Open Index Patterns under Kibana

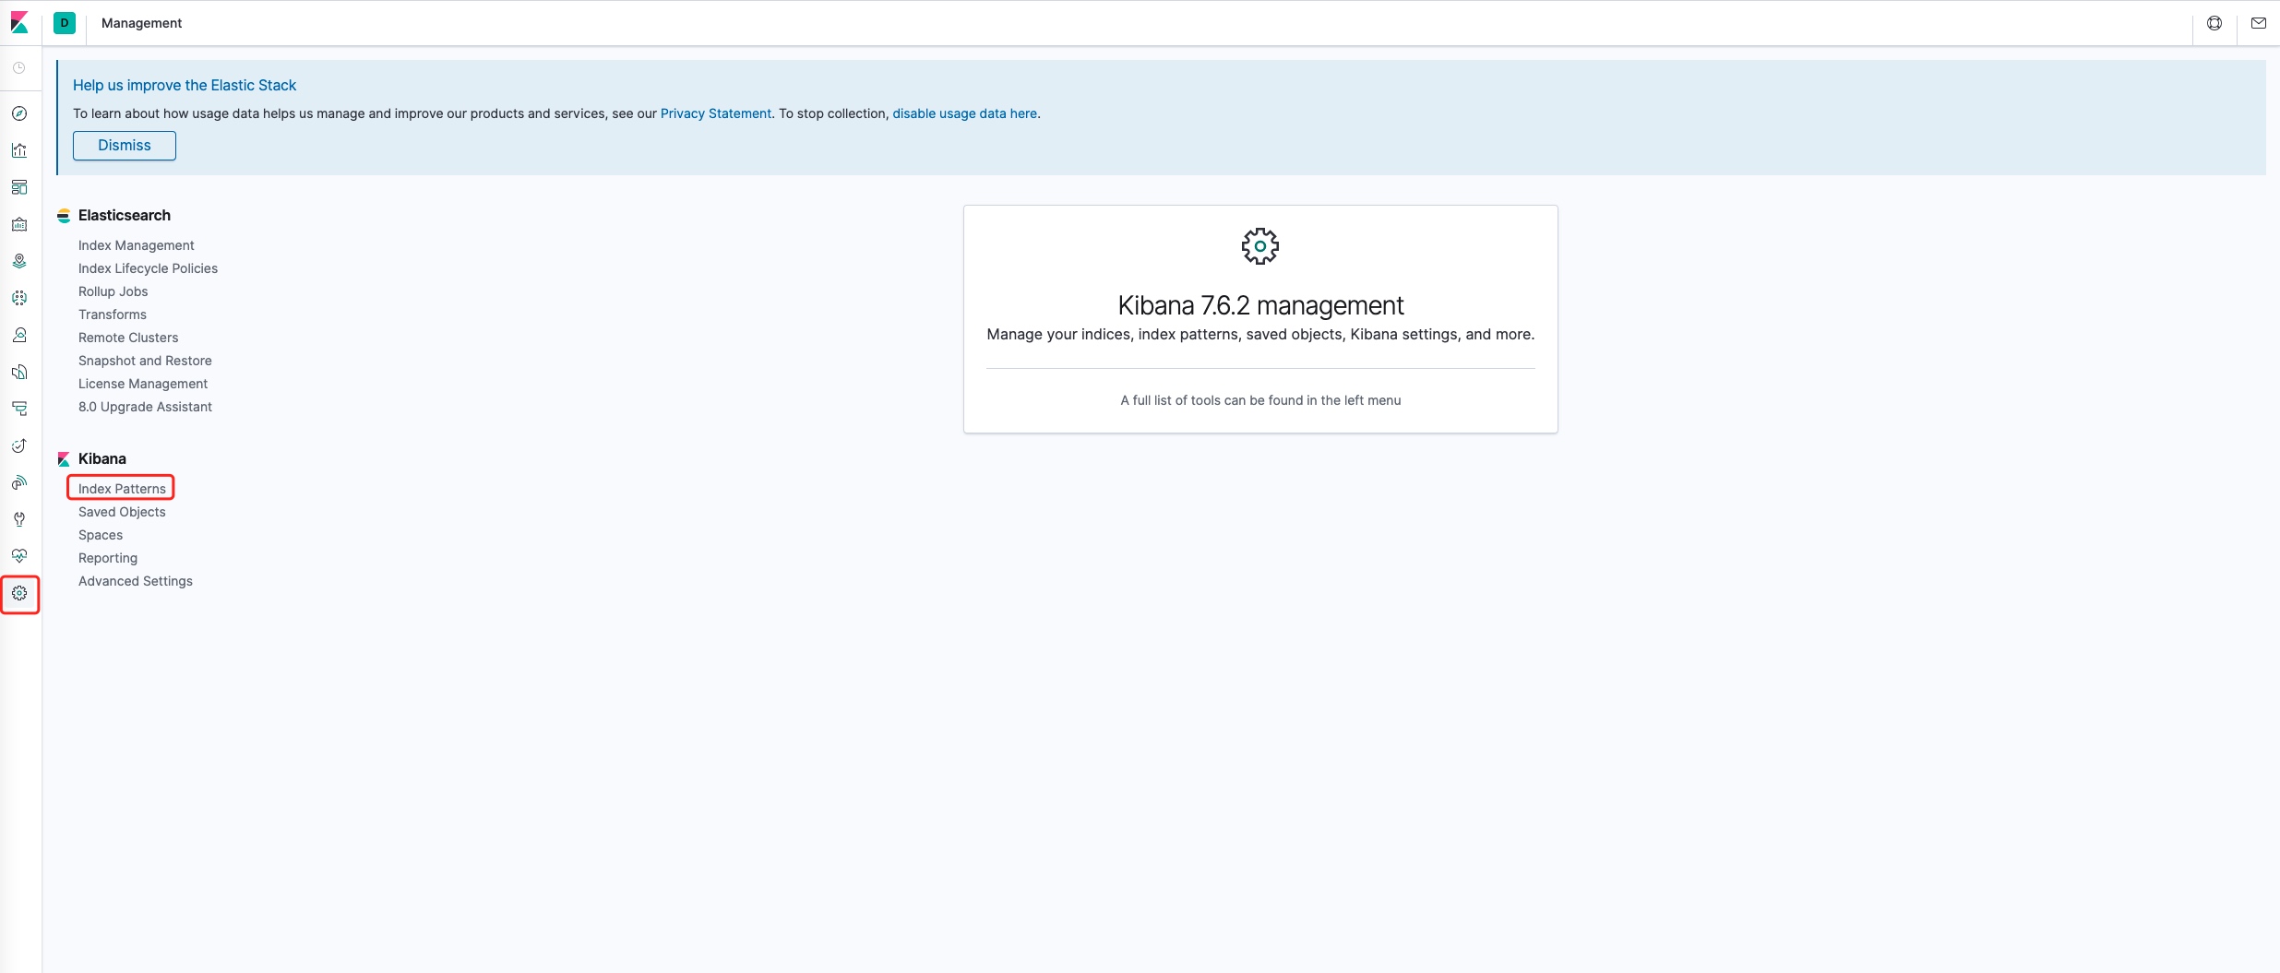click(122, 489)
